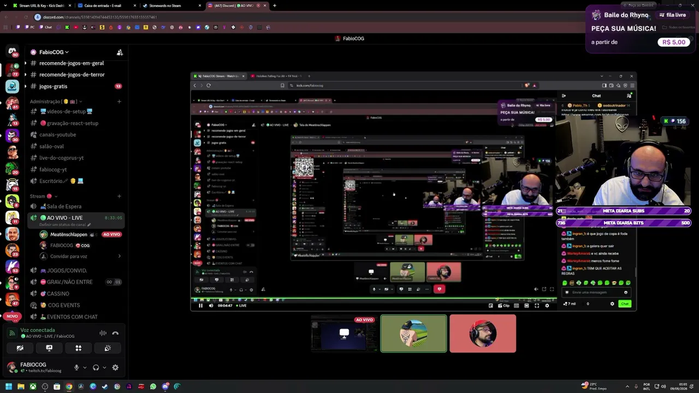Select user Meatenschlappen in voice channel
Viewport: 699px width, 393px height.
(68, 234)
